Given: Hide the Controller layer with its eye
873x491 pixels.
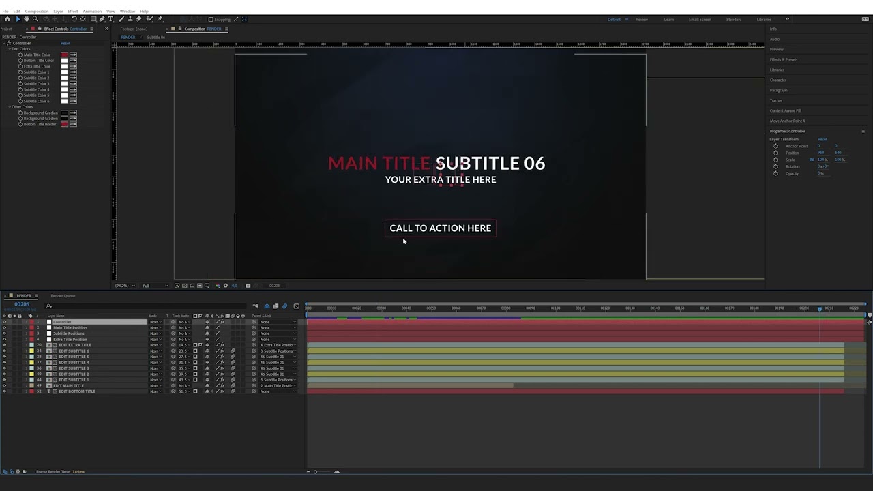Looking at the screenshot, I should click(x=4, y=322).
